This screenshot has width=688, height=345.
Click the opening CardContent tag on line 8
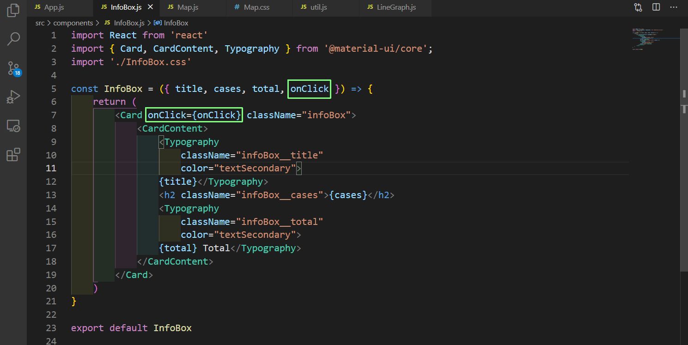point(173,128)
